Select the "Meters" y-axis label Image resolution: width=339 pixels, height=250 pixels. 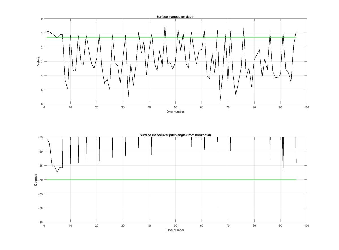tap(38, 61)
